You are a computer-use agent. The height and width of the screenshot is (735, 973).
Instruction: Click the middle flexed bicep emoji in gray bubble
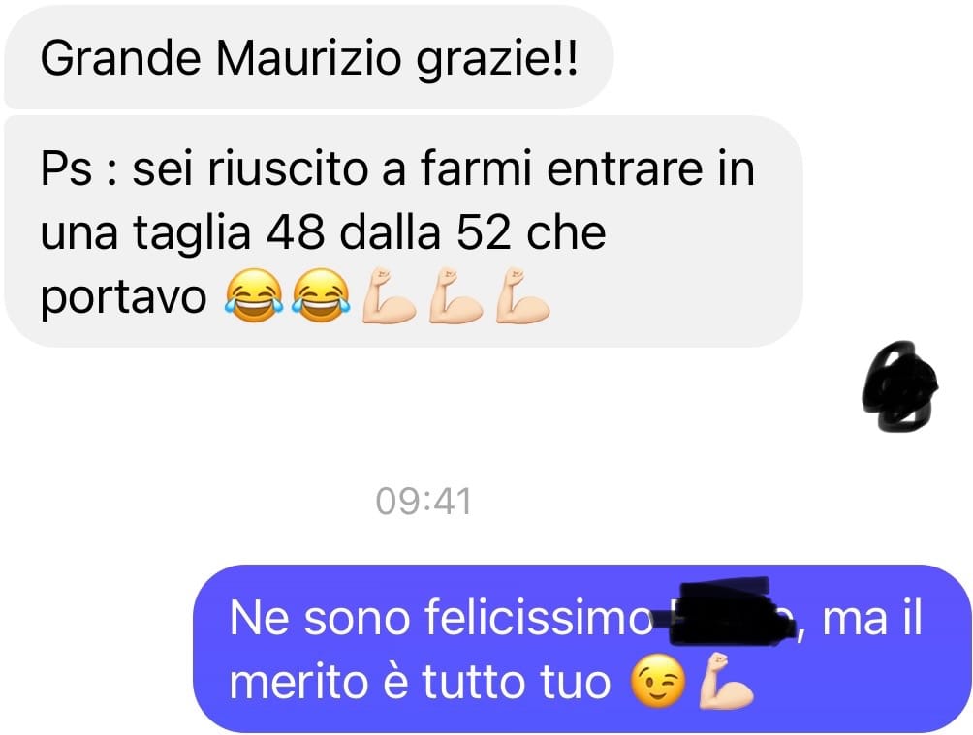455,295
